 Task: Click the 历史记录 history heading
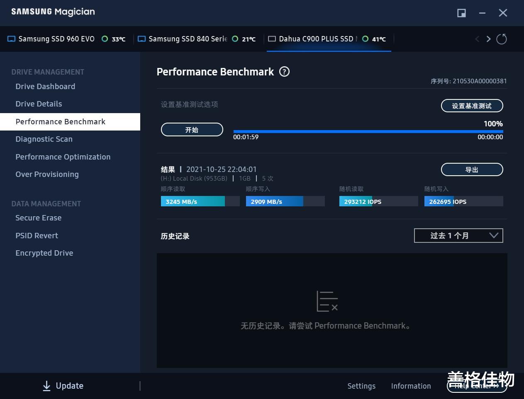(x=175, y=236)
